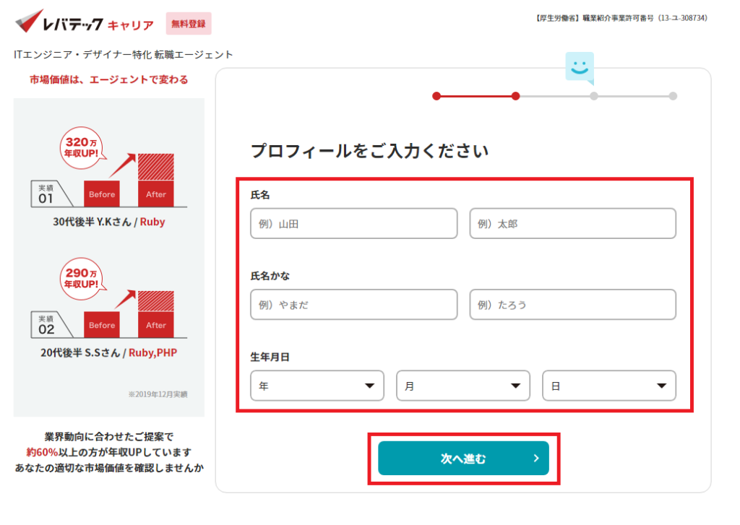Open the 年 birth year dropdown
This screenshot has width=740, height=525.
[x=317, y=386]
